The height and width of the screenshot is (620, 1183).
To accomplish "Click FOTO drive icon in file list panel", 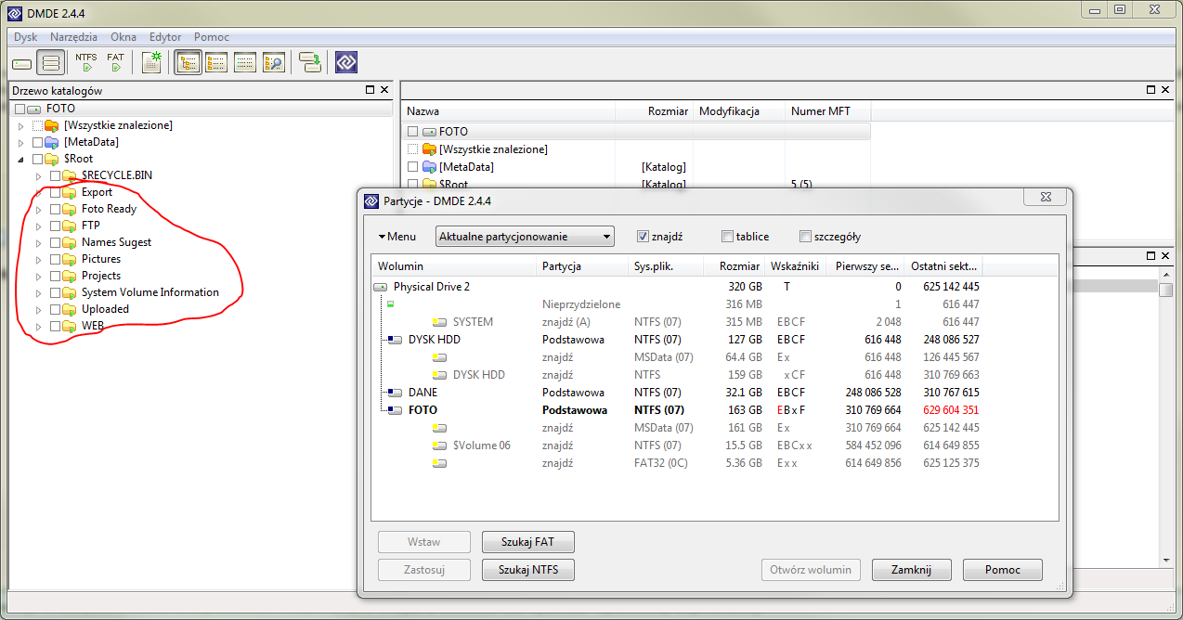I will click(429, 132).
